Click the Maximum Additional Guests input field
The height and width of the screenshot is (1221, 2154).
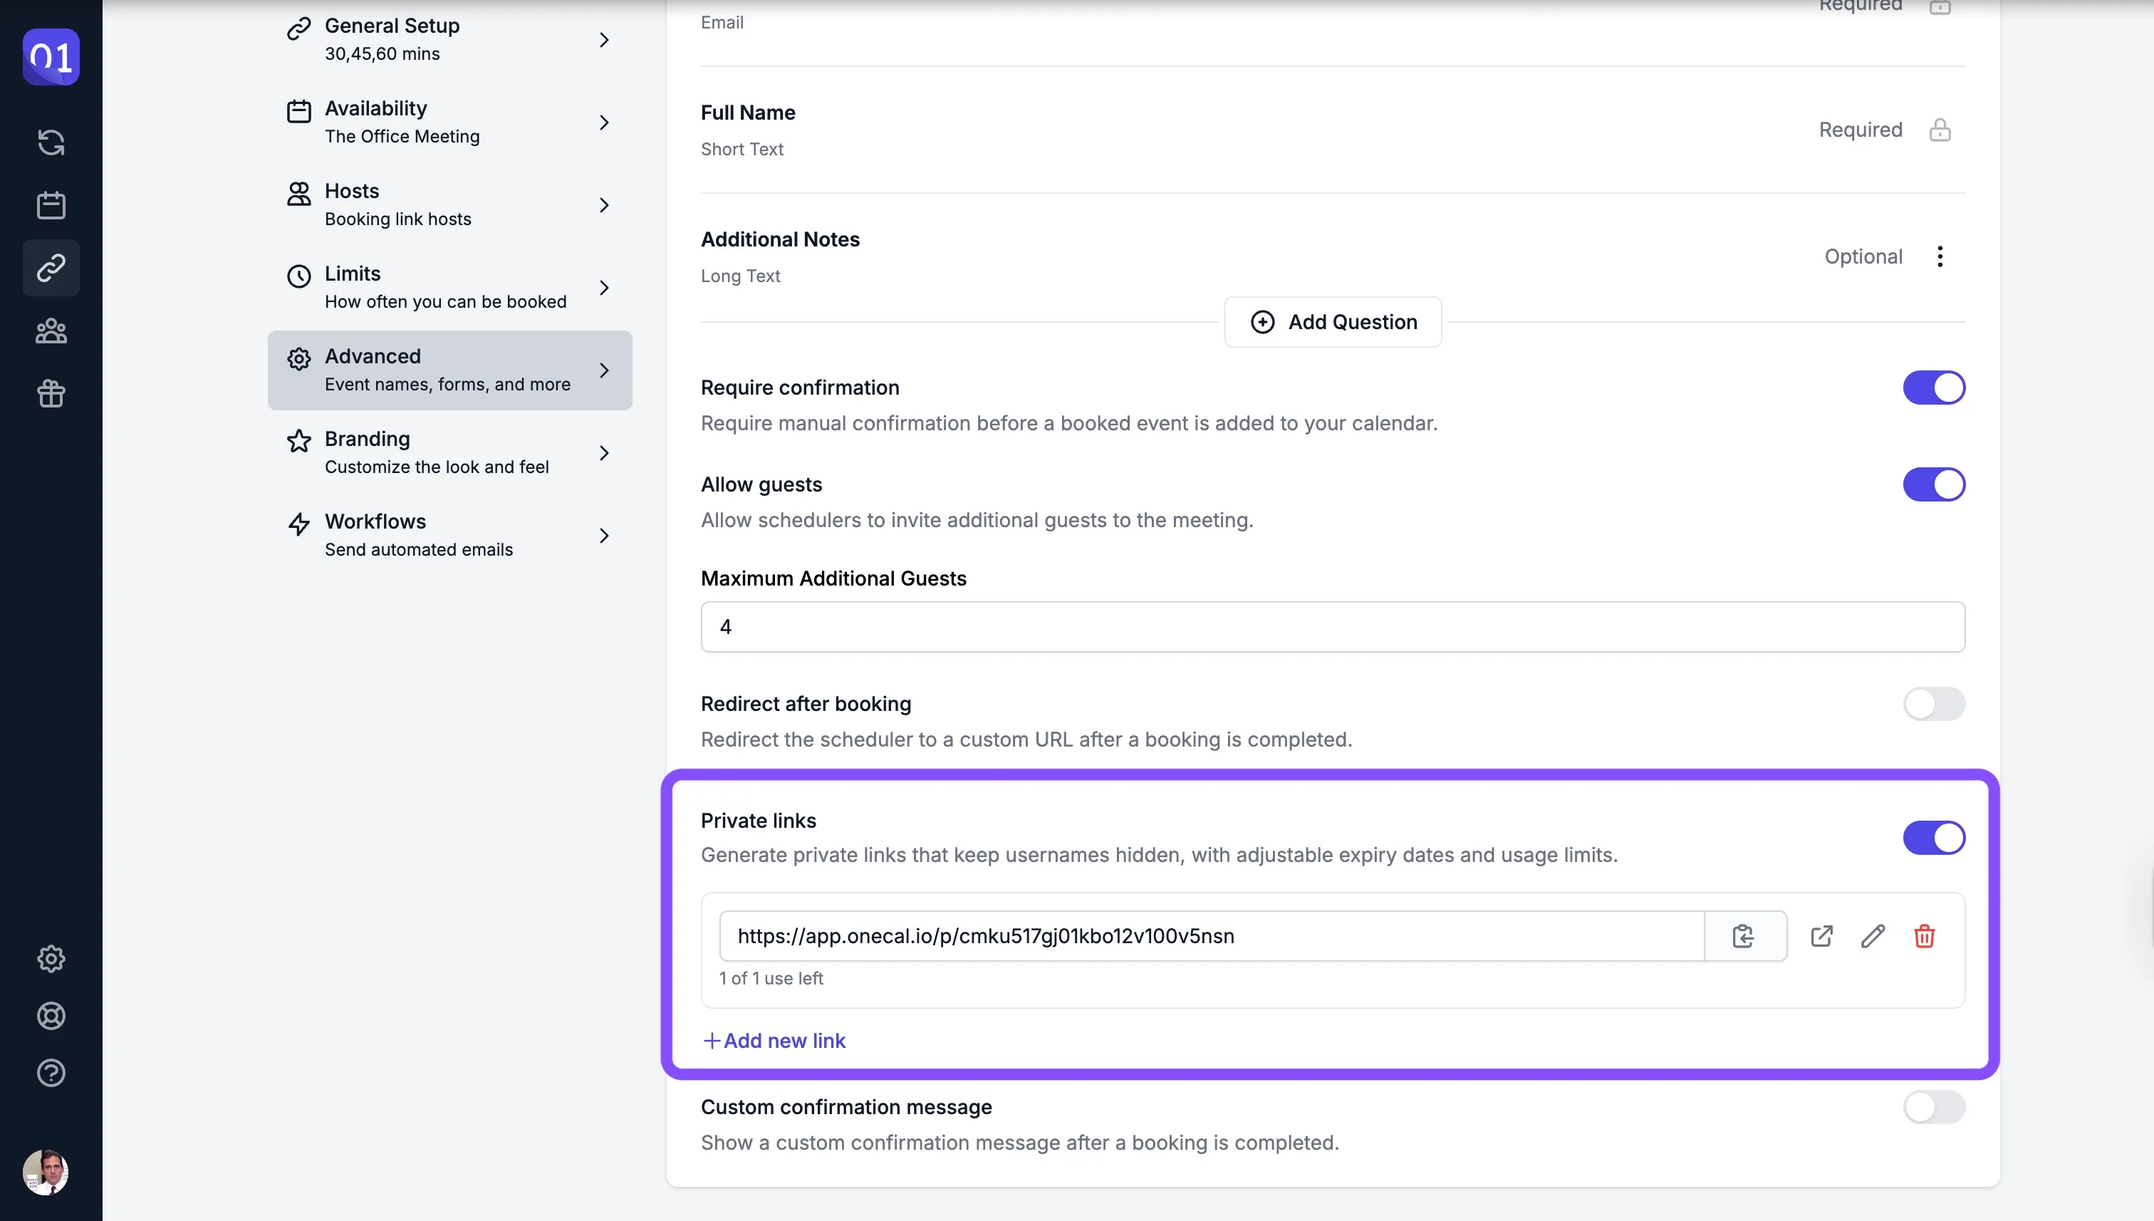pos(1332,628)
